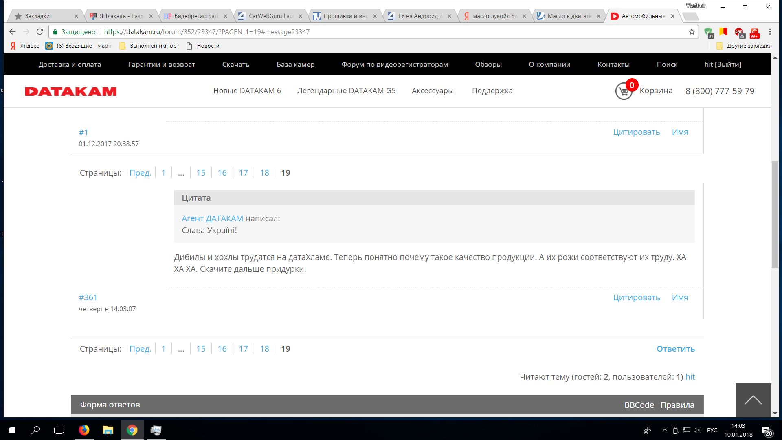This screenshot has width=782, height=440.
Task: Open the Форум по видеорегистраторам menu item
Action: (394, 64)
